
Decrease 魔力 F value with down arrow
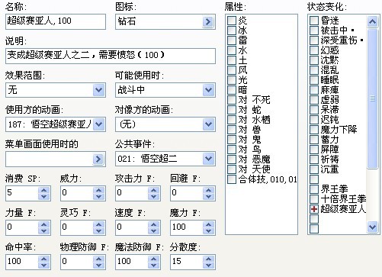click(208, 230)
